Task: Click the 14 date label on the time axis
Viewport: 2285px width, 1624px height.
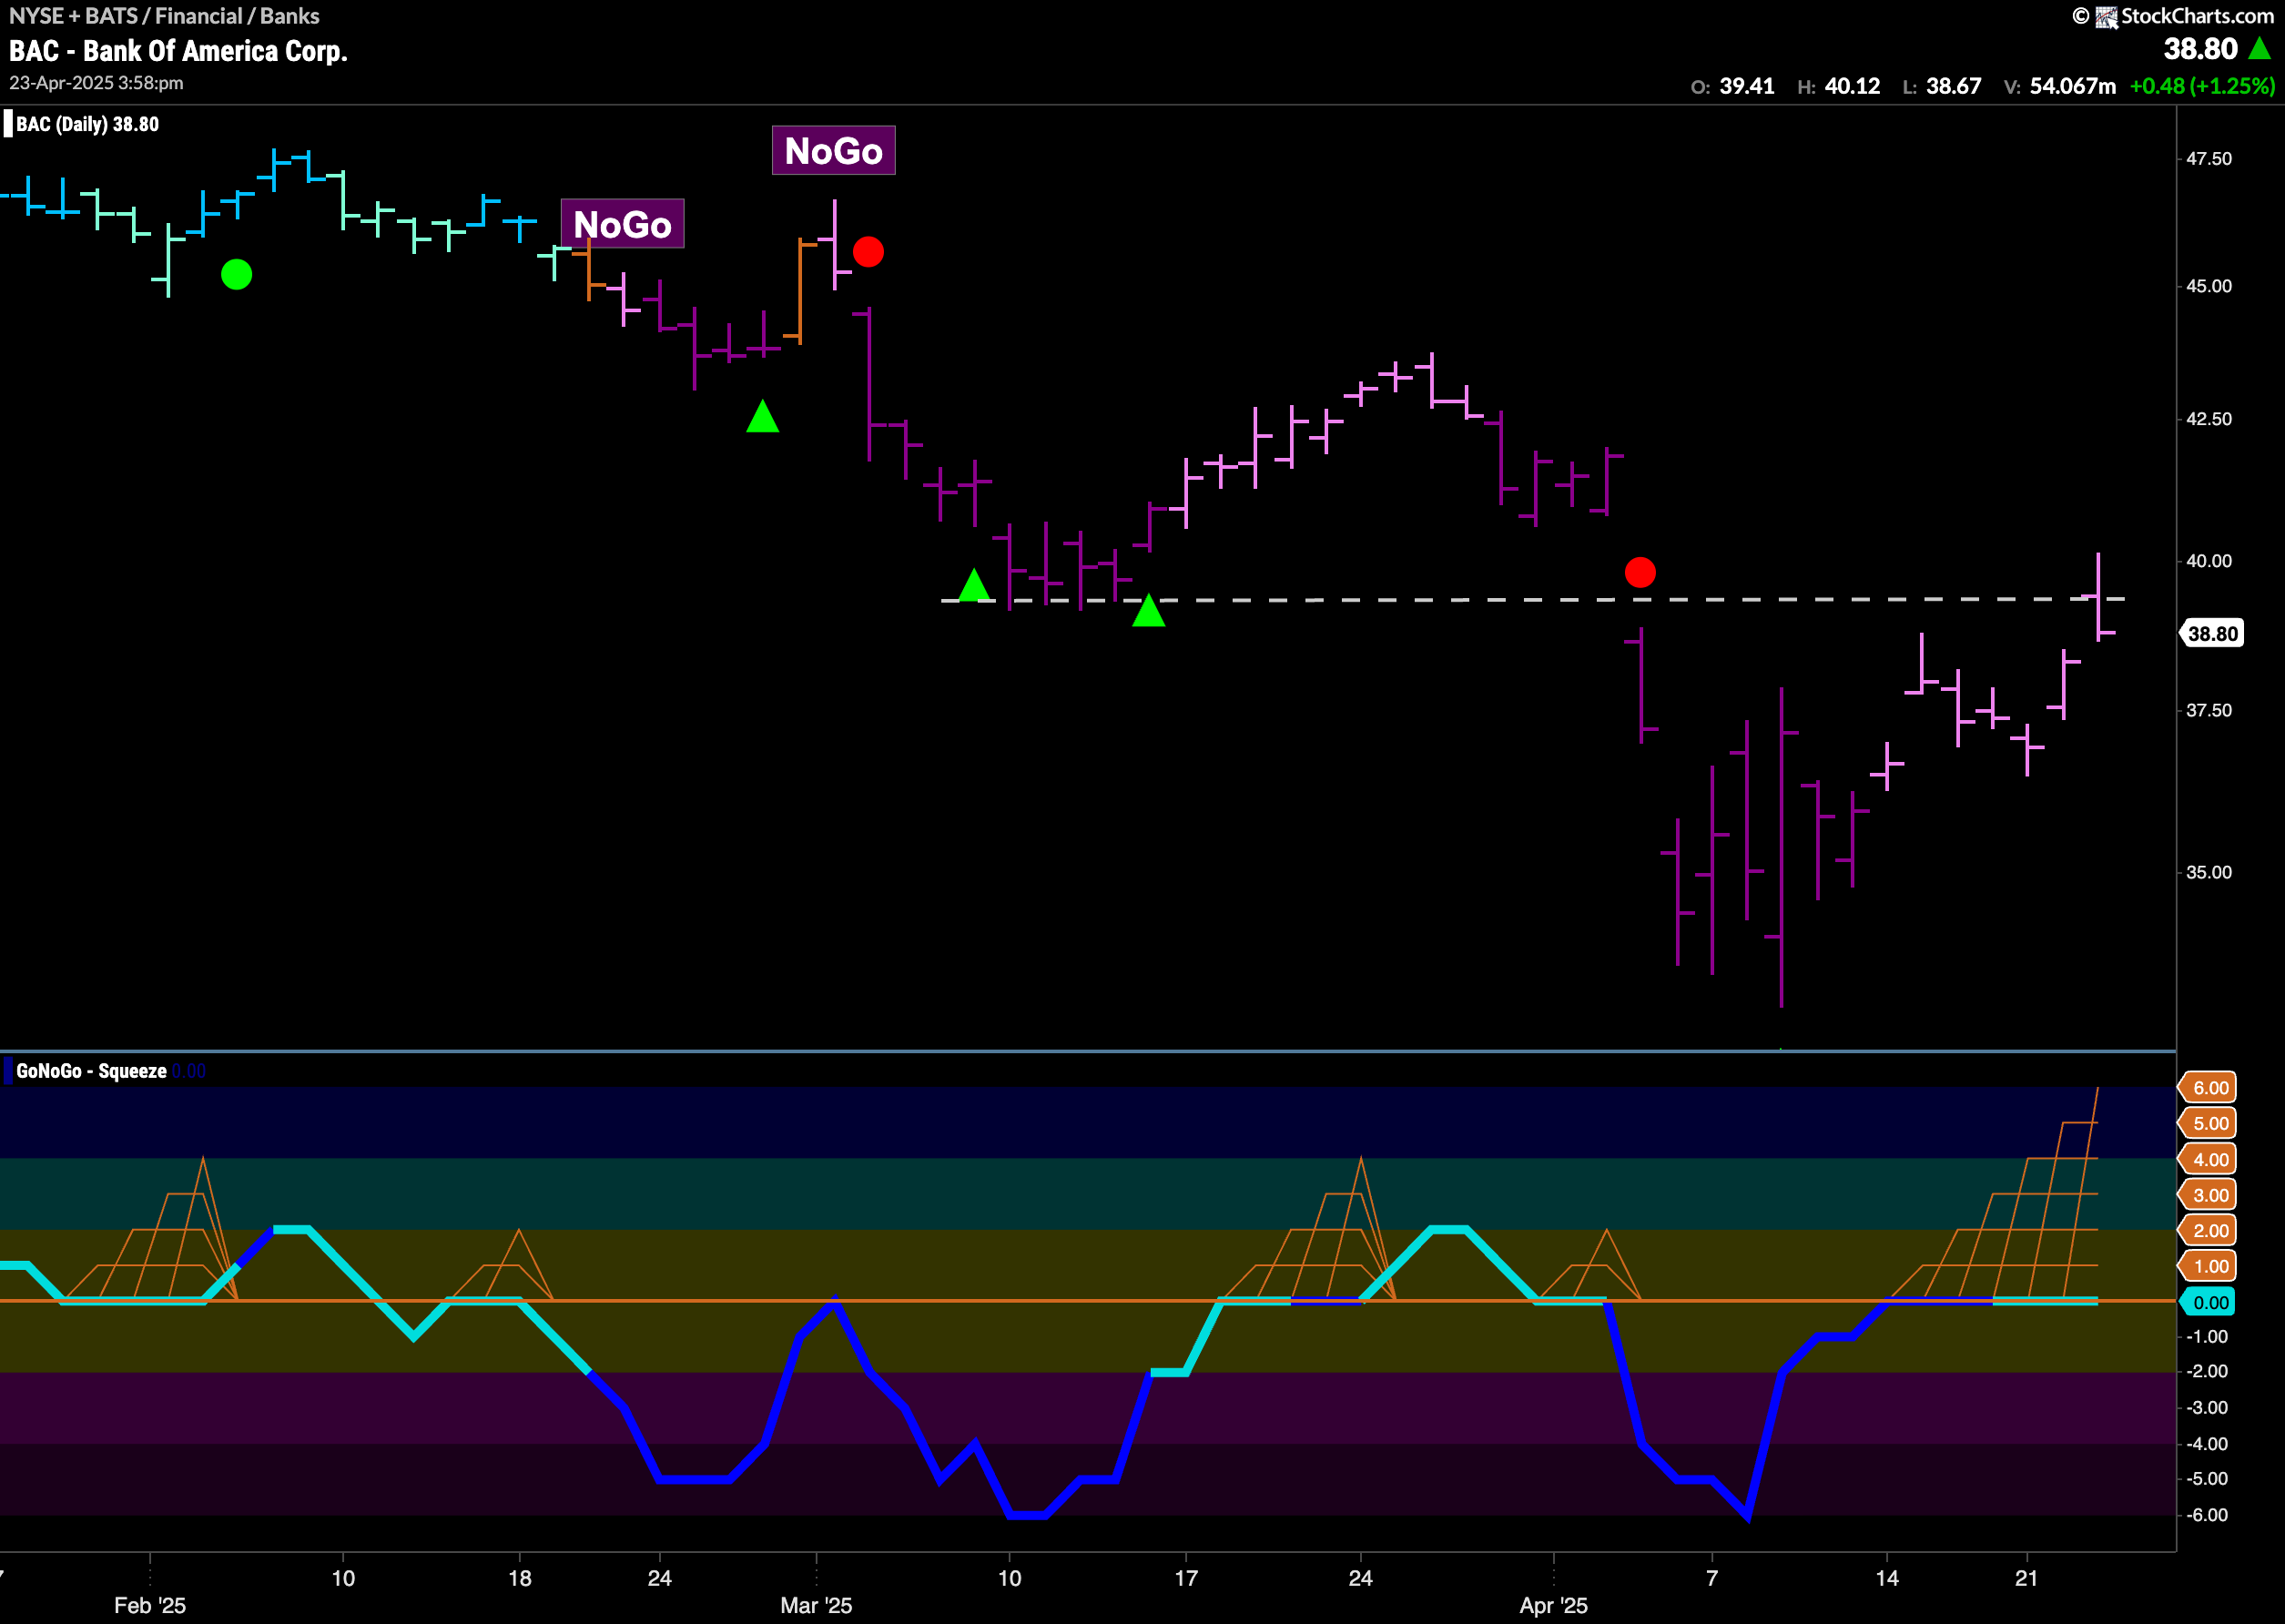Action: point(1886,1578)
